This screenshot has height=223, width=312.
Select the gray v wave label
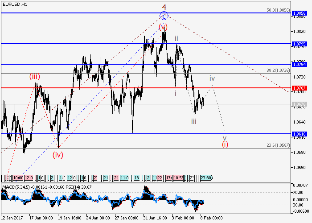[x=225, y=138]
